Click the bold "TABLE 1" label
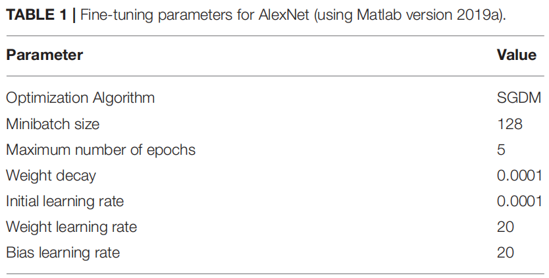 36,15
